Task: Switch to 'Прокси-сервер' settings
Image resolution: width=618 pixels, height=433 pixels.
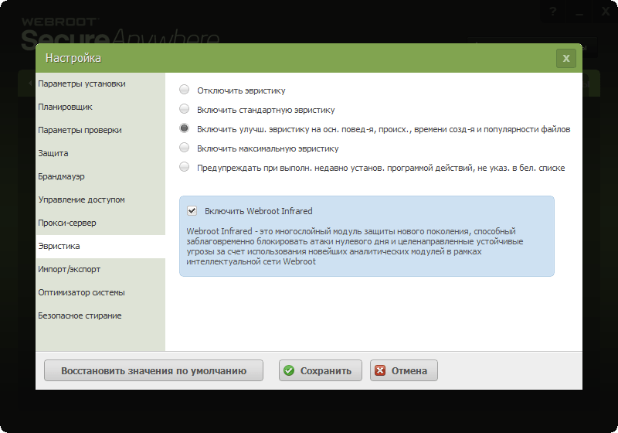Action: pos(100,223)
